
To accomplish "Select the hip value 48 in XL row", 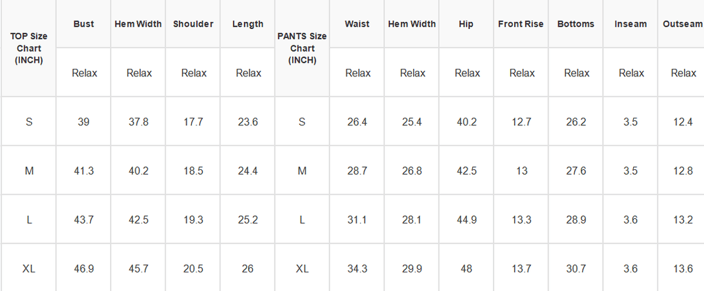I will click(x=466, y=268).
